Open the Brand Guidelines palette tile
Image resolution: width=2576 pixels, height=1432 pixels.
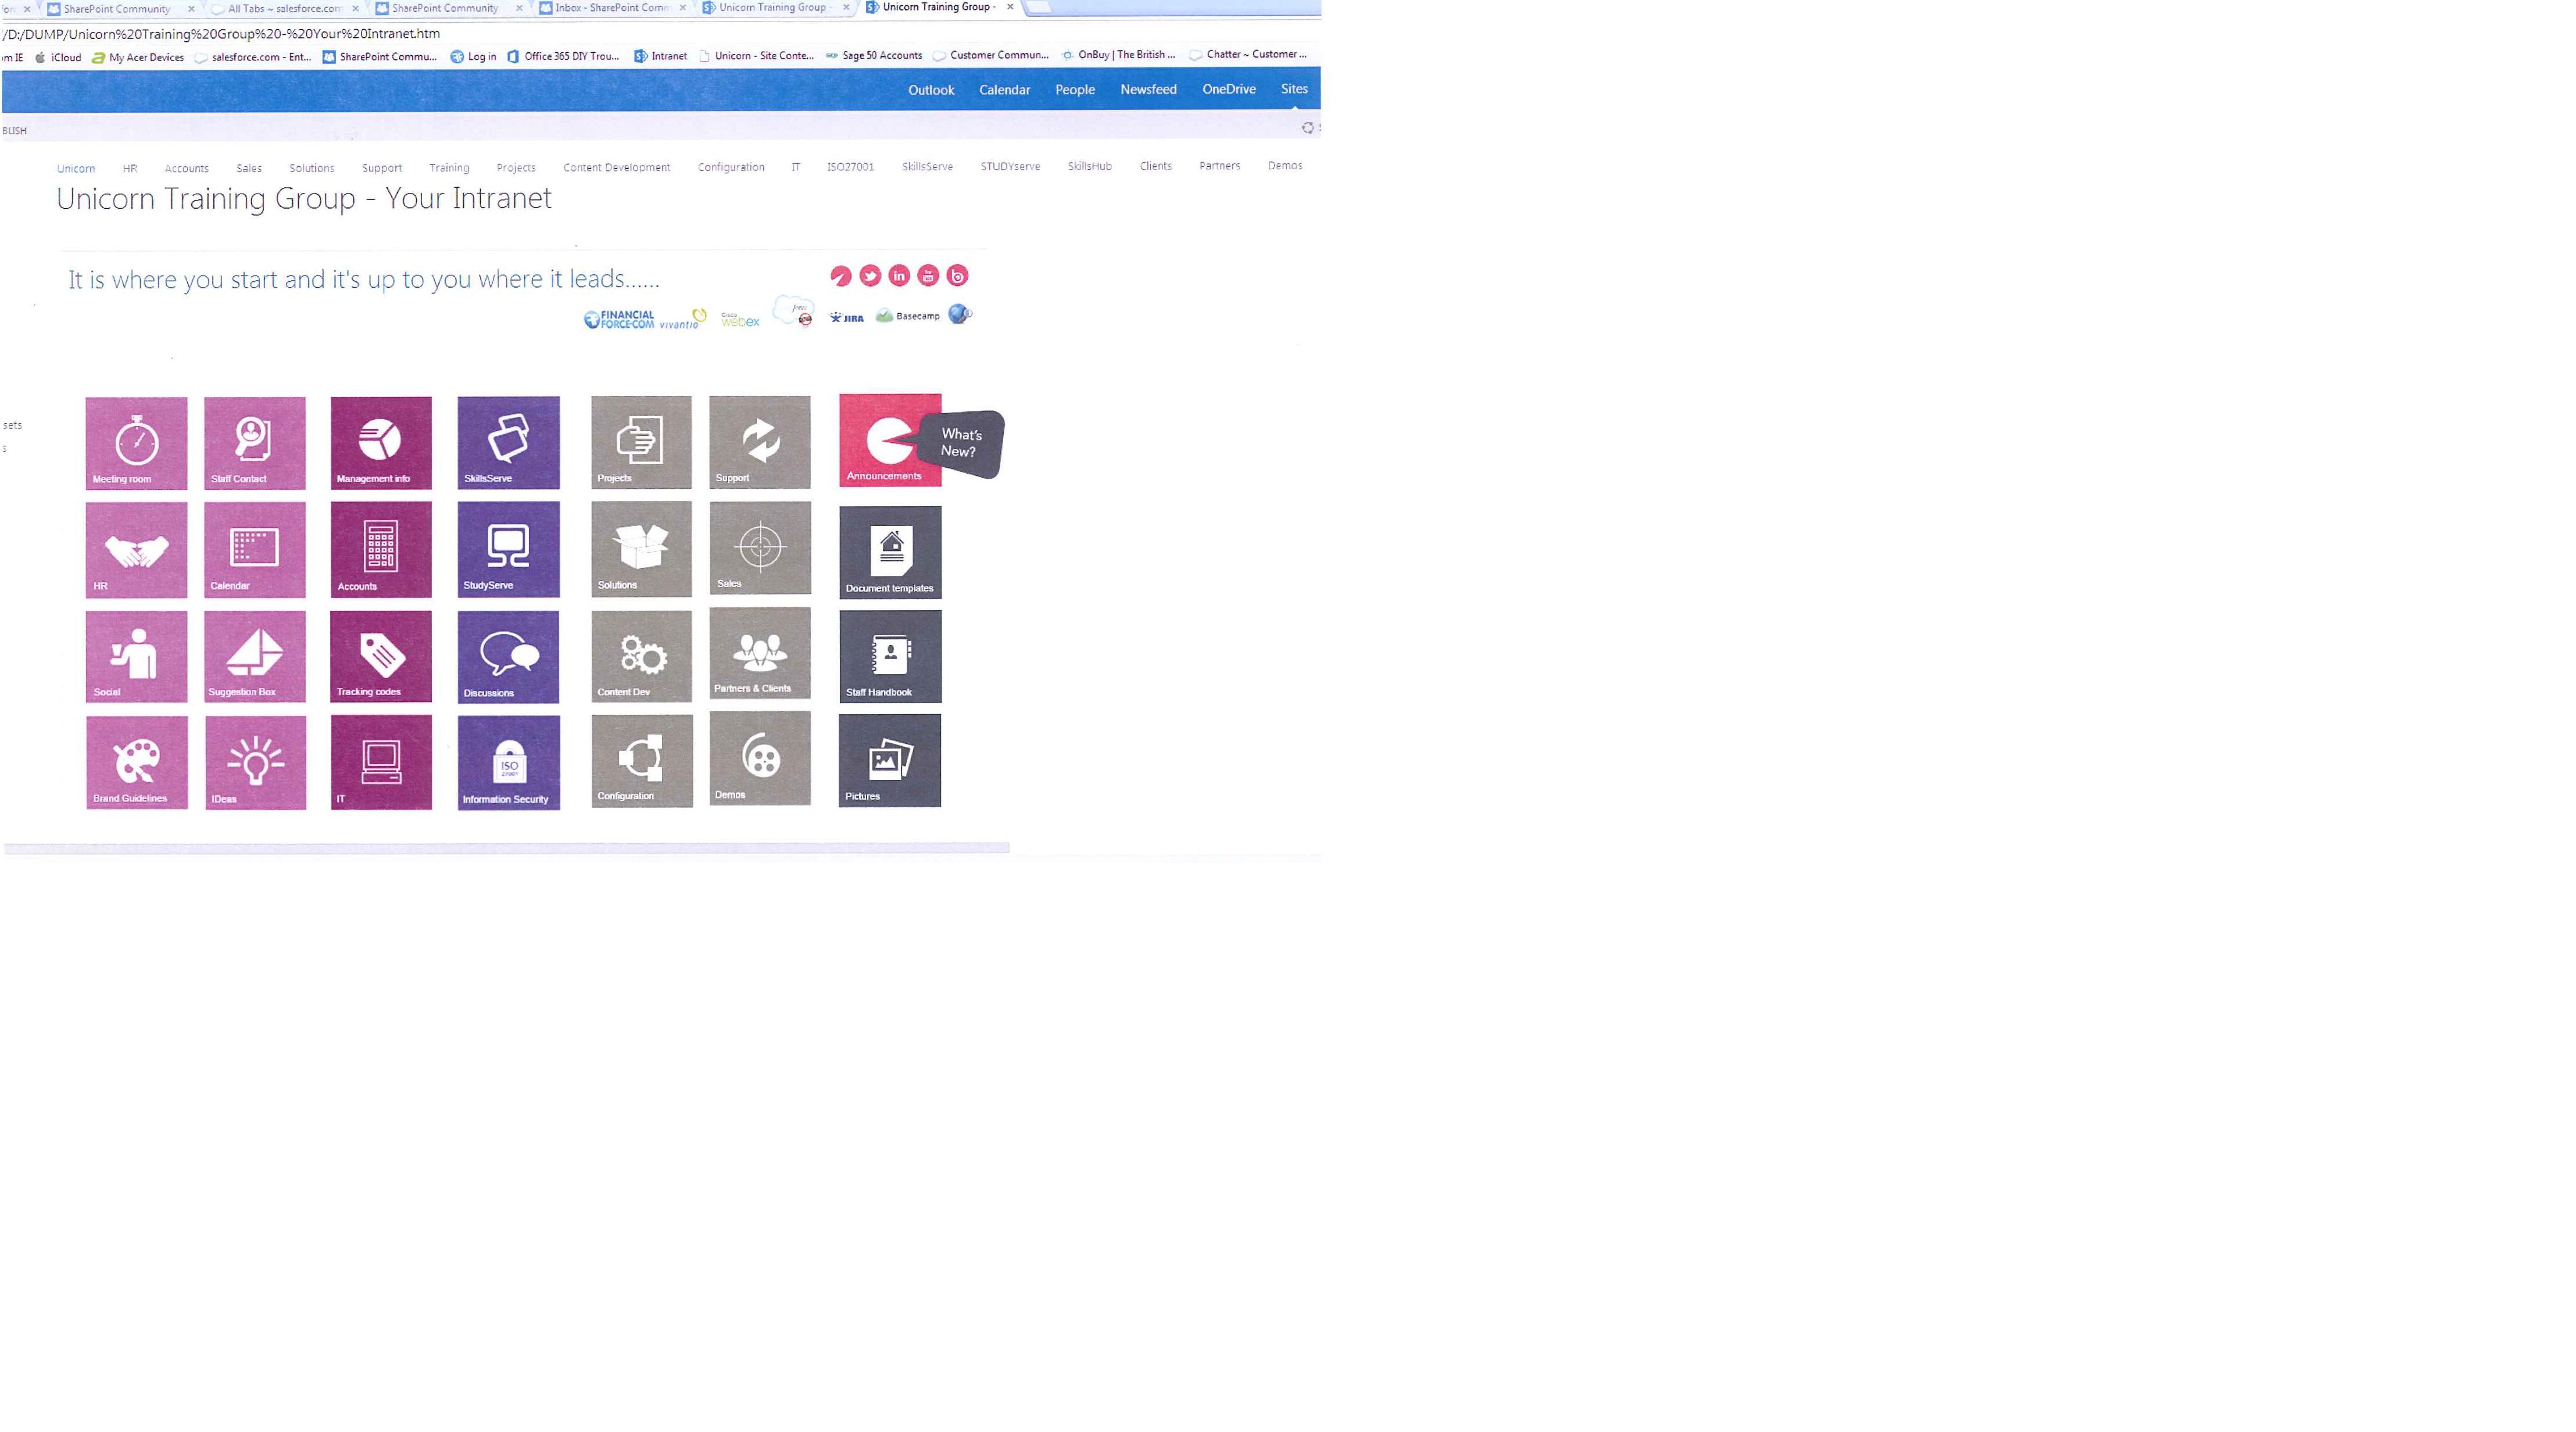tap(137, 762)
